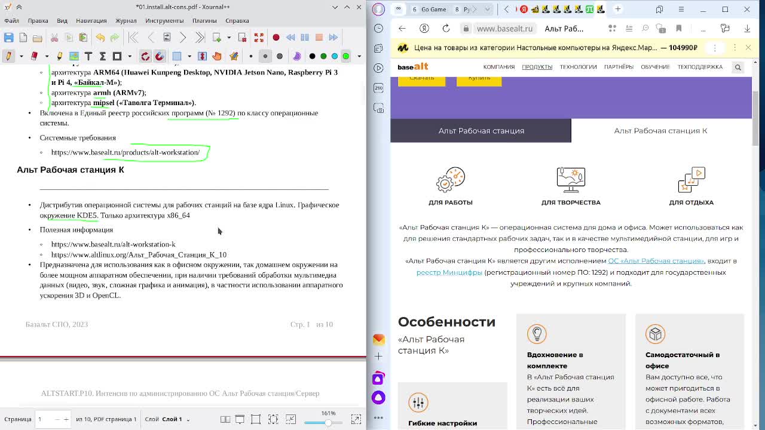Start audio recording red button
The height and width of the screenshot is (430, 765).
(276, 38)
